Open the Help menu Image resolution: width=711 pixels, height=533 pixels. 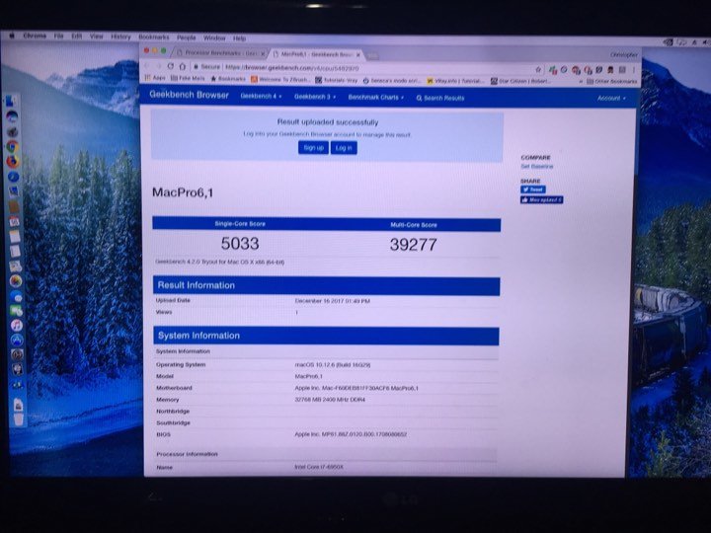coord(239,38)
